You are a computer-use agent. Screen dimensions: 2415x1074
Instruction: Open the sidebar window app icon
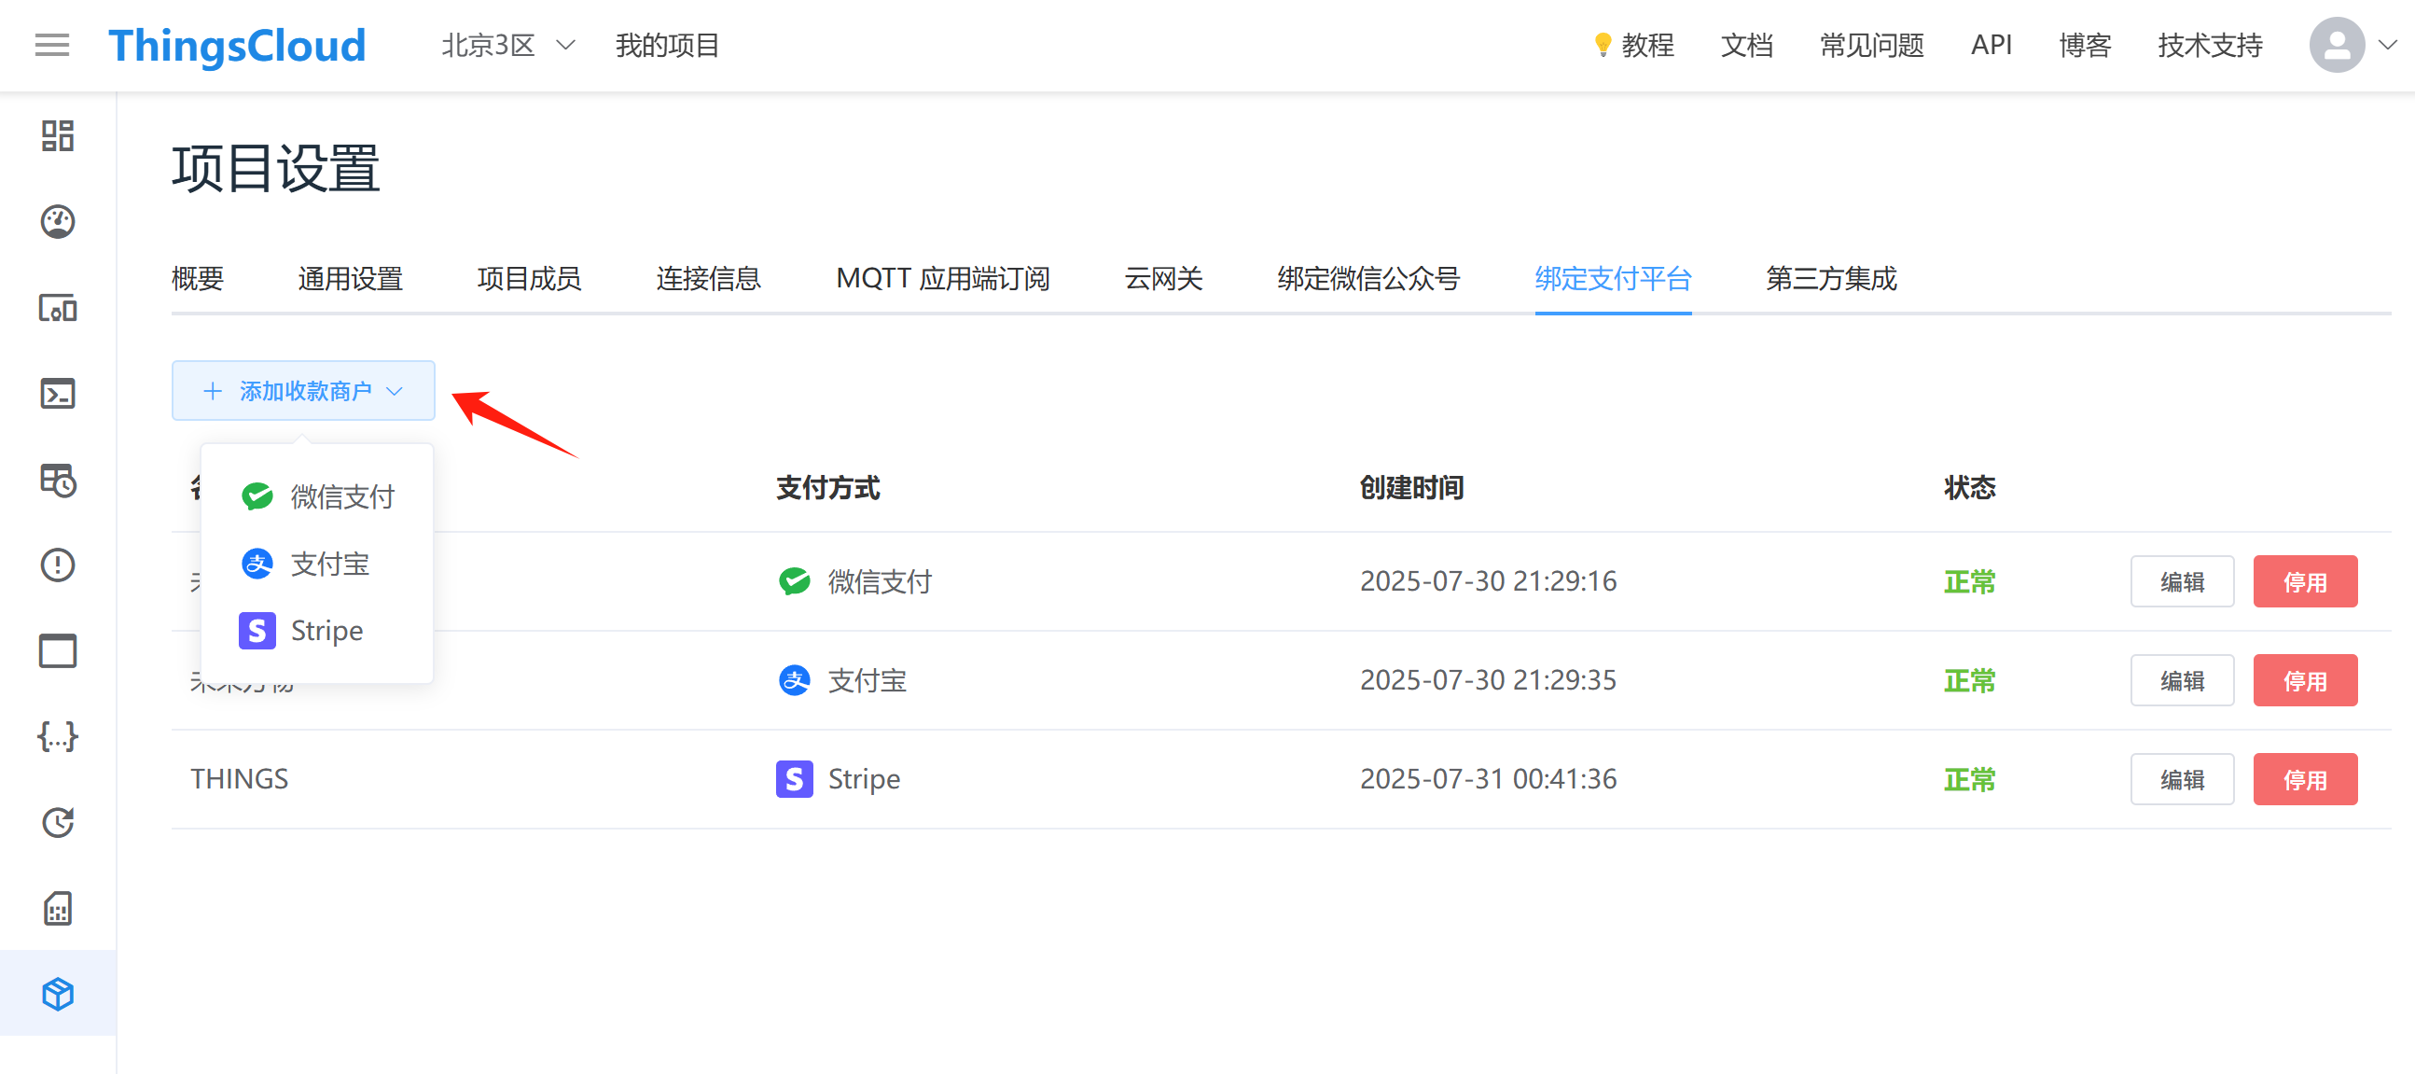point(57,651)
